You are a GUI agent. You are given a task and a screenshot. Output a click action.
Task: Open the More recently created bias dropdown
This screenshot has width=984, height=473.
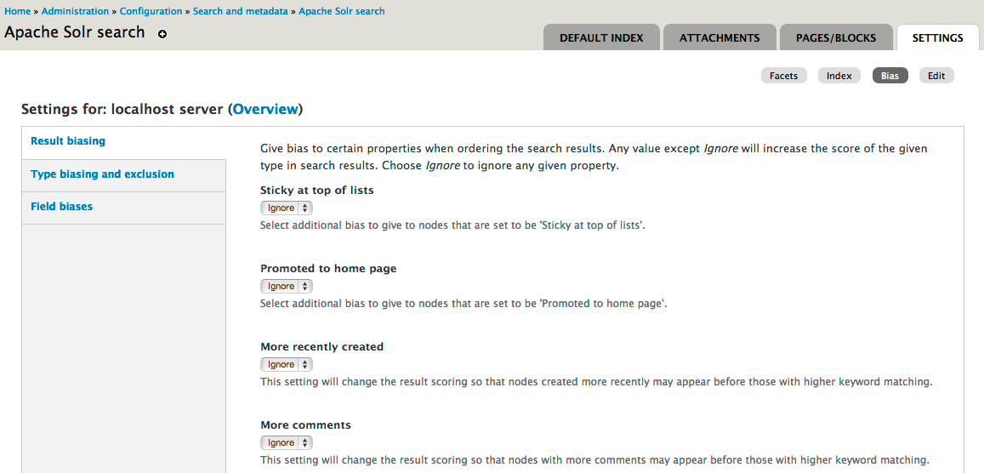point(286,364)
